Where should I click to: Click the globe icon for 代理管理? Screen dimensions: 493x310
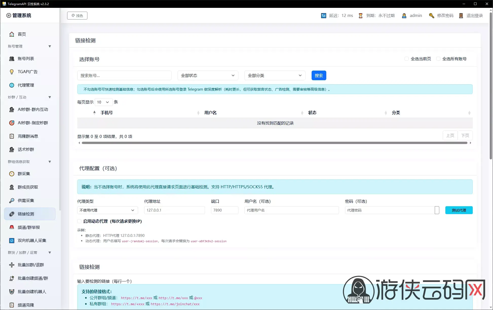(x=12, y=85)
